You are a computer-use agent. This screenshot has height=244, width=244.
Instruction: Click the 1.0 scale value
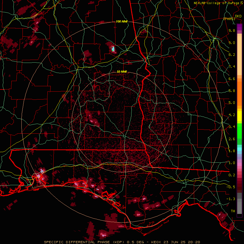pyautogui.click(x=232, y=163)
